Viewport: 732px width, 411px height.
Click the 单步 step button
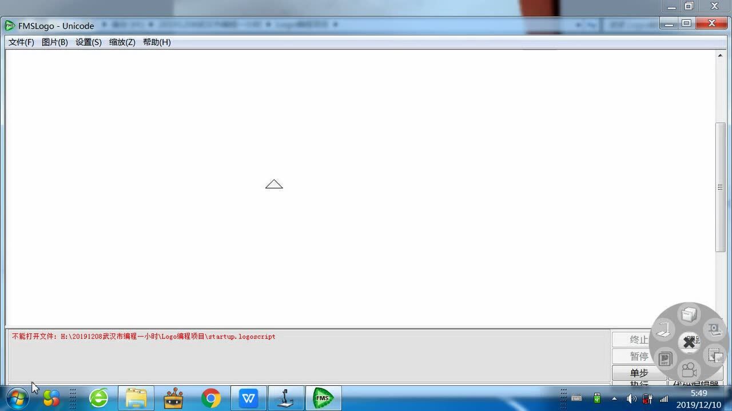tap(639, 373)
